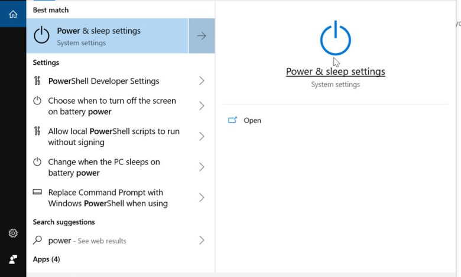The height and width of the screenshot is (277, 461).
Task: Expand the Power & sleep settings arrow
Action: click(x=202, y=36)
